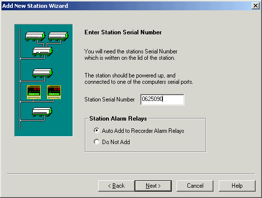Click the Station Serial Number label

109,99
